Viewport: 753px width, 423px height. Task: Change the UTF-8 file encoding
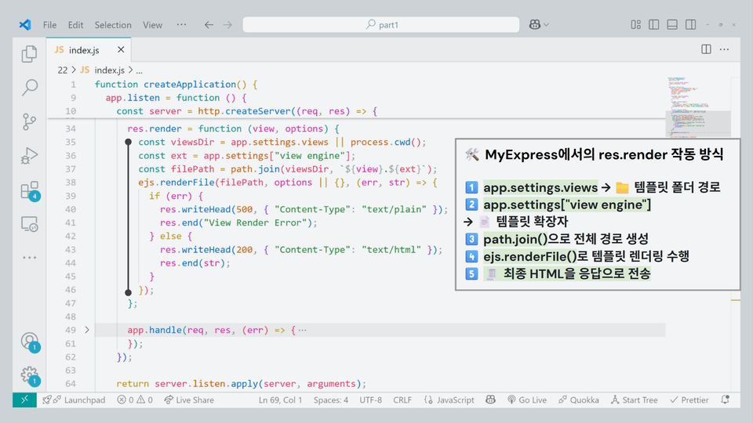pos(371,400)
